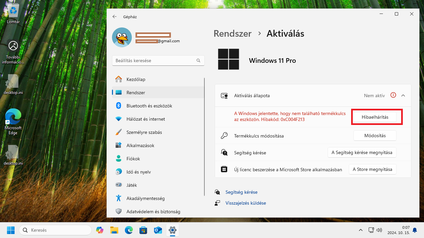424x238 pixels.
Task: Click the Microsoft Store license icon
Action: 224,170
